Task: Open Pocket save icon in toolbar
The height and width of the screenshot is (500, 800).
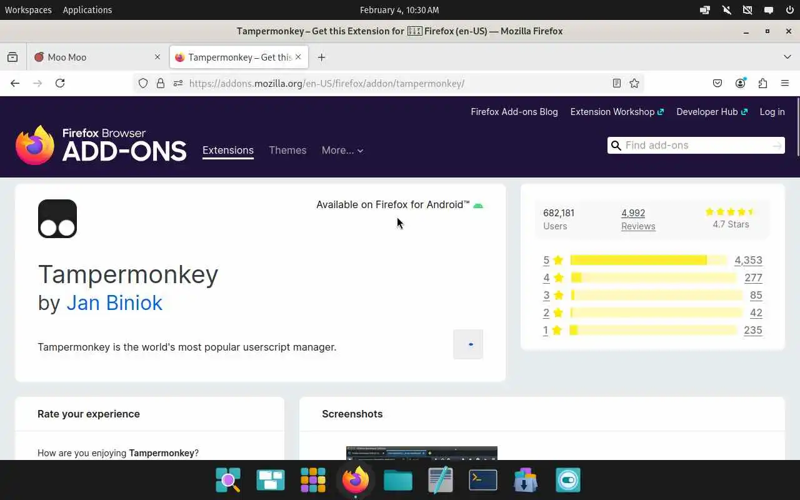Action: (x=717, y=83)
